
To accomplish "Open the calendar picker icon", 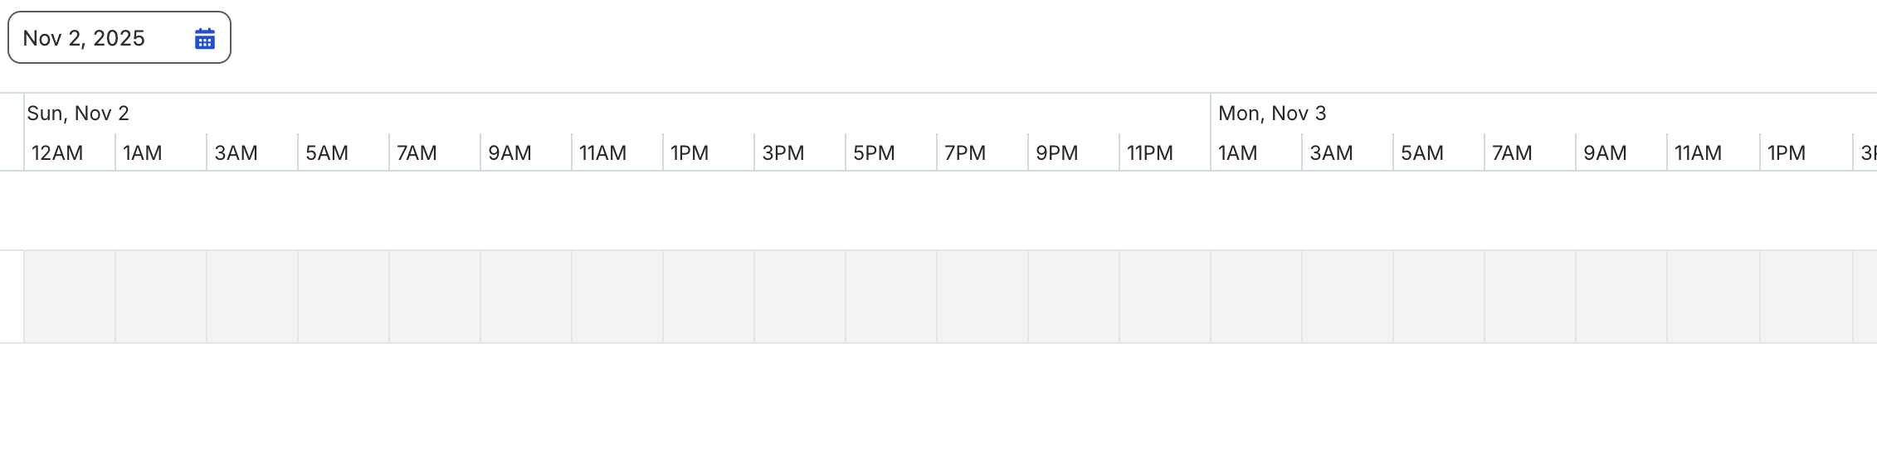I will (205, 38).
